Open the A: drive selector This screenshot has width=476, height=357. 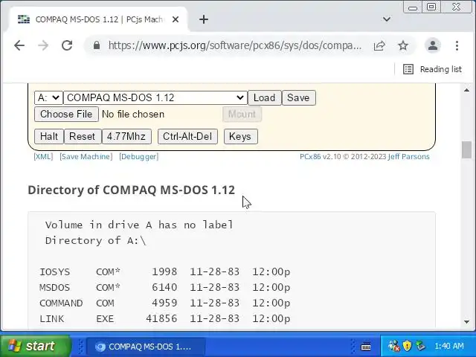(x=48, y=97)
